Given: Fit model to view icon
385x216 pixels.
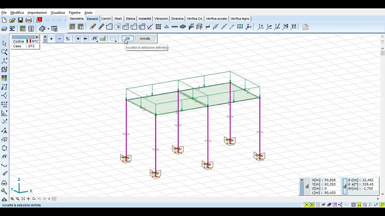Looking at the screenshot, I should 23,199.
